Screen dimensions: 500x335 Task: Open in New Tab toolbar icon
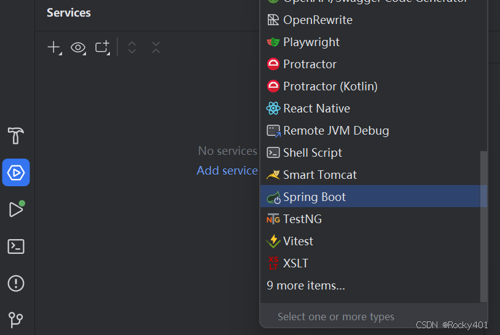point(102,47)
